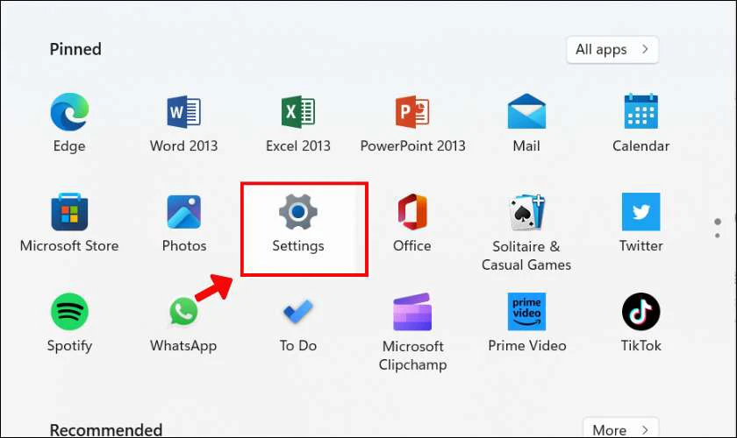Open the Calendar app icon

coord(641,111)
